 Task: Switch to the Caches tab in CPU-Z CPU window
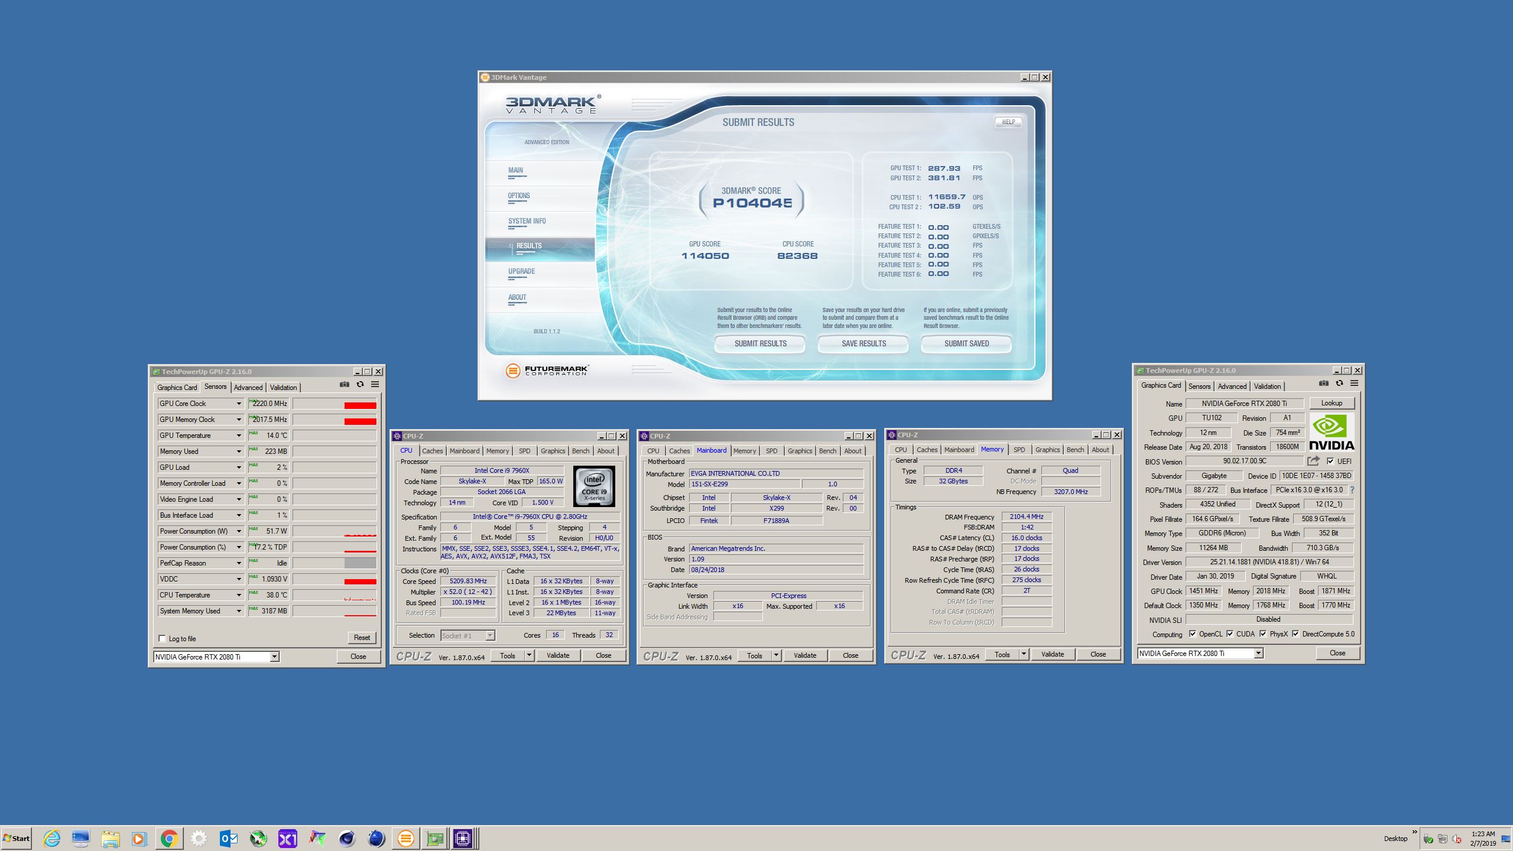point(432,450)
